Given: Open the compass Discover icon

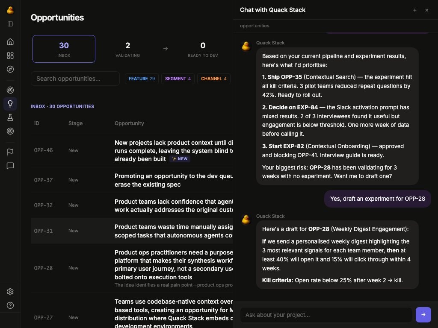Looking at the screenshot, I should tap(10, 69).
